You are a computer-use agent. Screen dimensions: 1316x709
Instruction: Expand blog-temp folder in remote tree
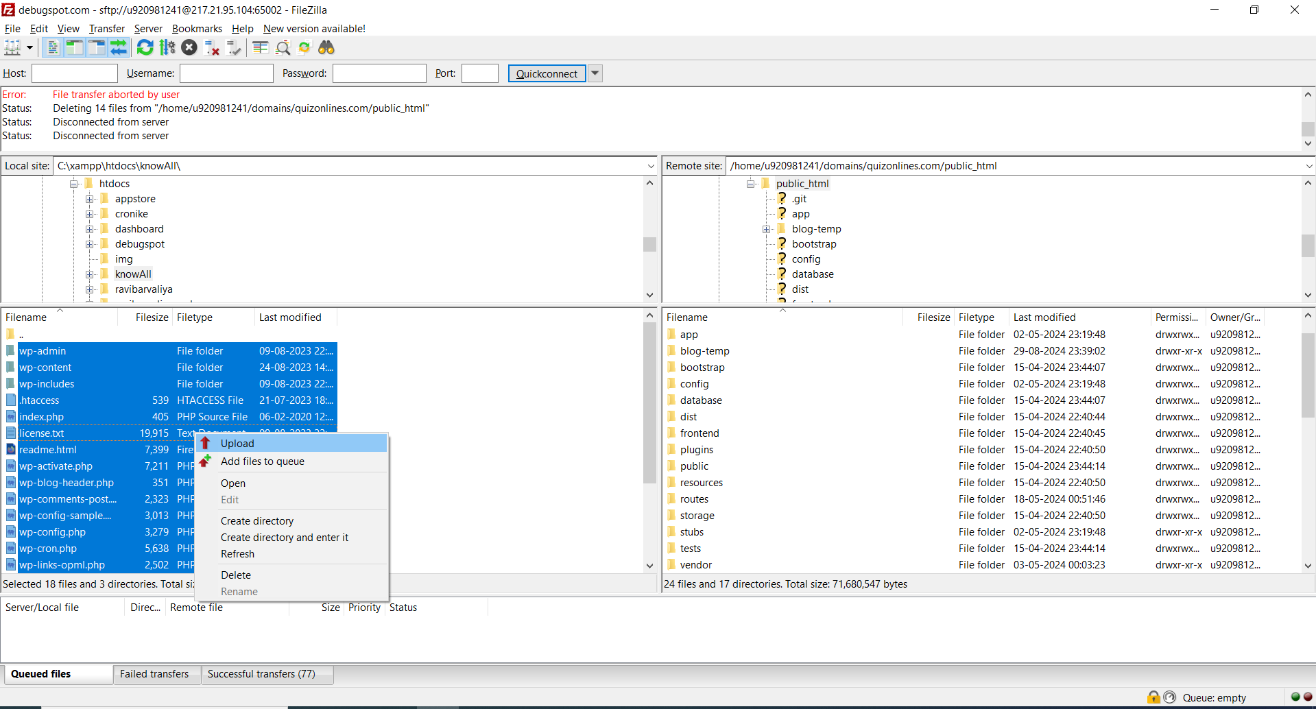(x=767, y=229)
